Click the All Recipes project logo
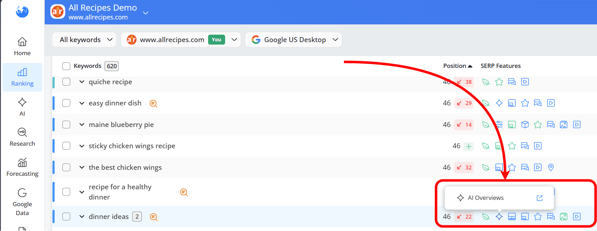This screenshot has width=597, height=231. pos(58,12)
